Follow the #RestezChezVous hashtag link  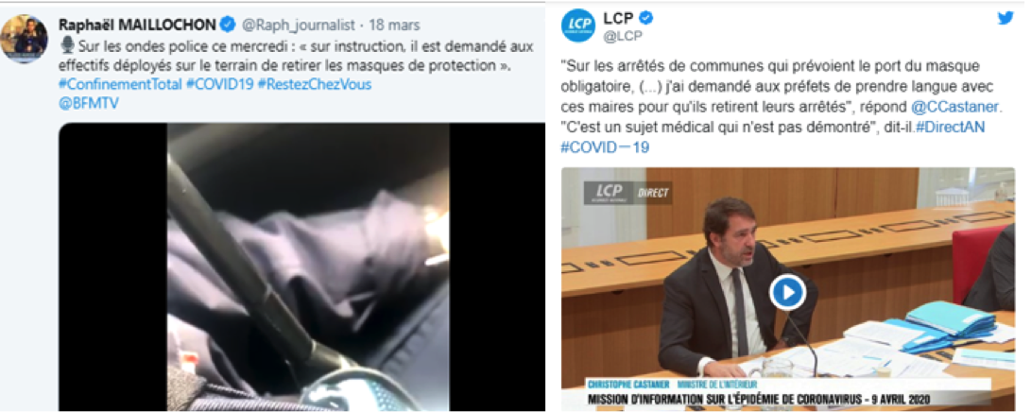(x=310, y=85)
